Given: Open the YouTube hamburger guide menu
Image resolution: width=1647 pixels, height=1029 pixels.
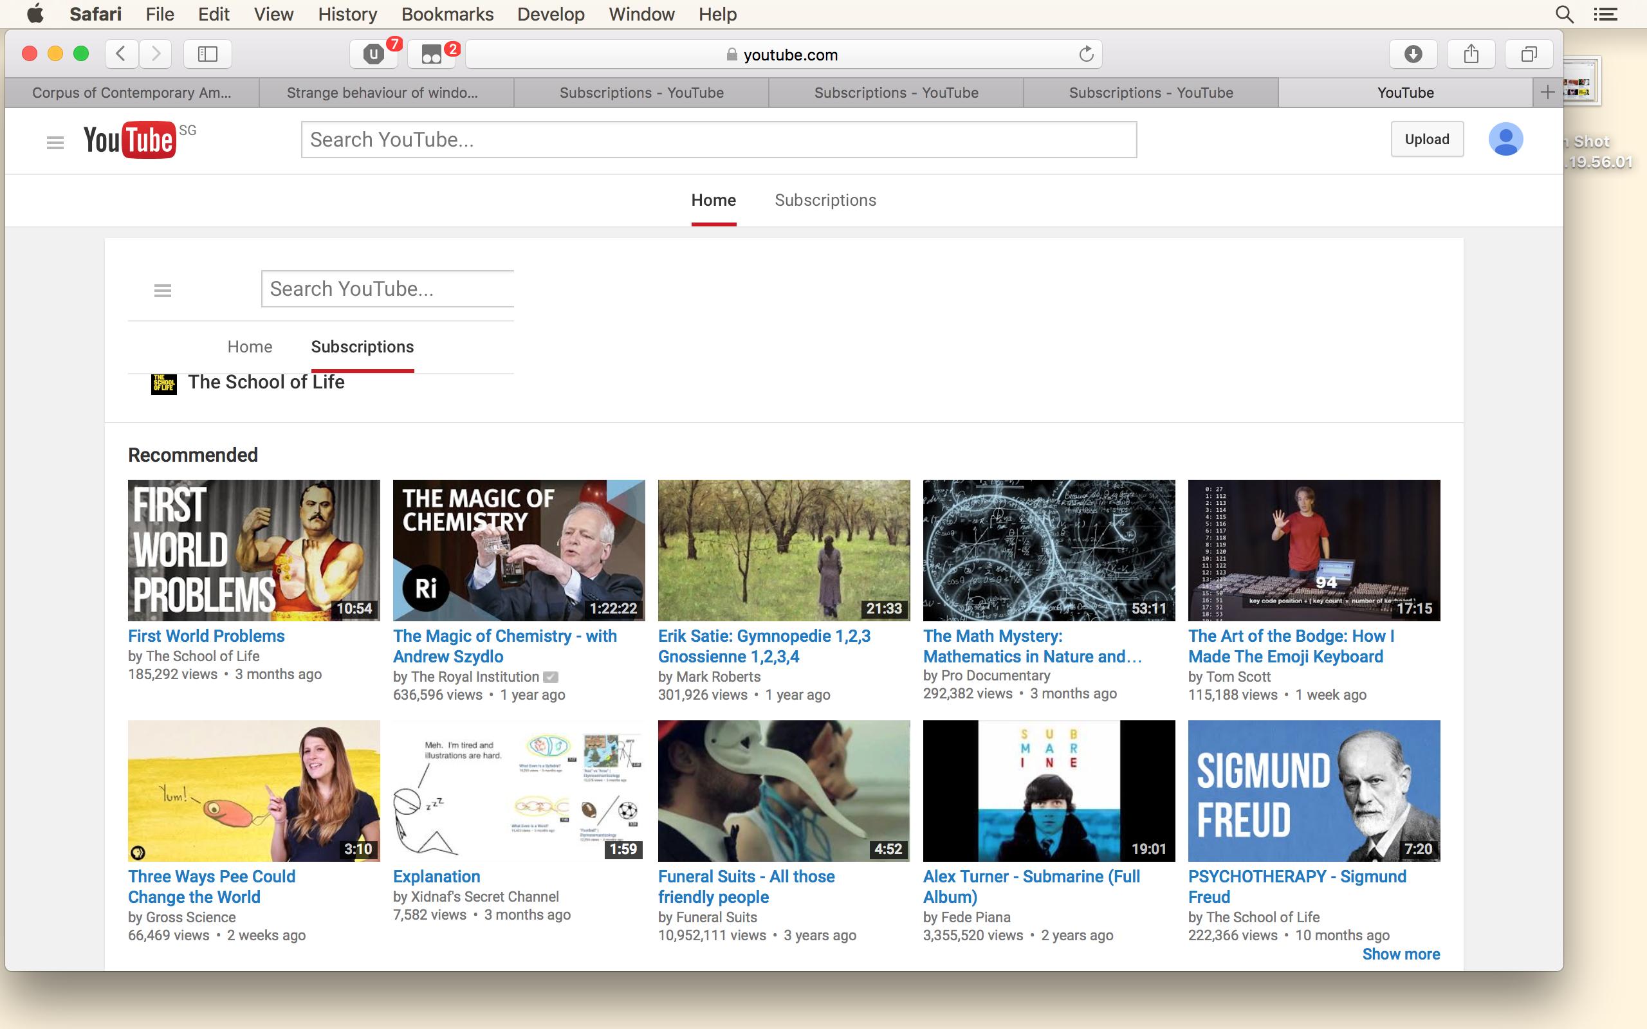Looking at the screenshot, I should click(x=55, y=141).
